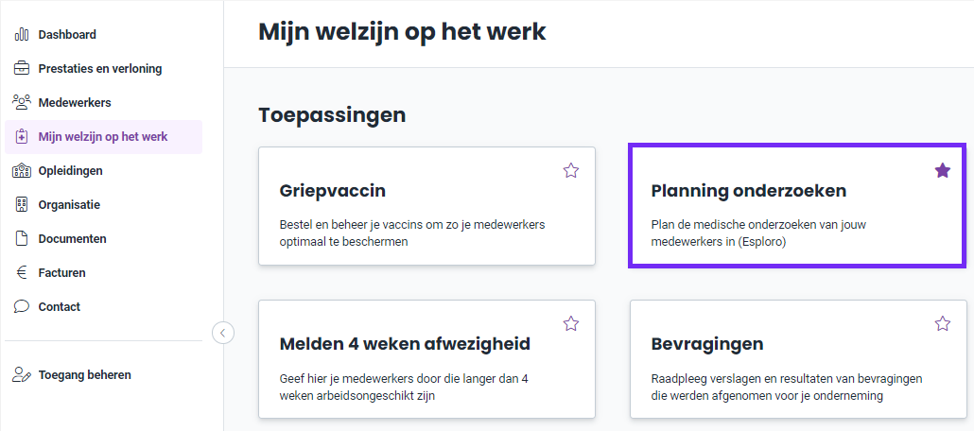Open the Bevragingen application card
The width and height of the screenshot is (974, 431).
point(797,359)
